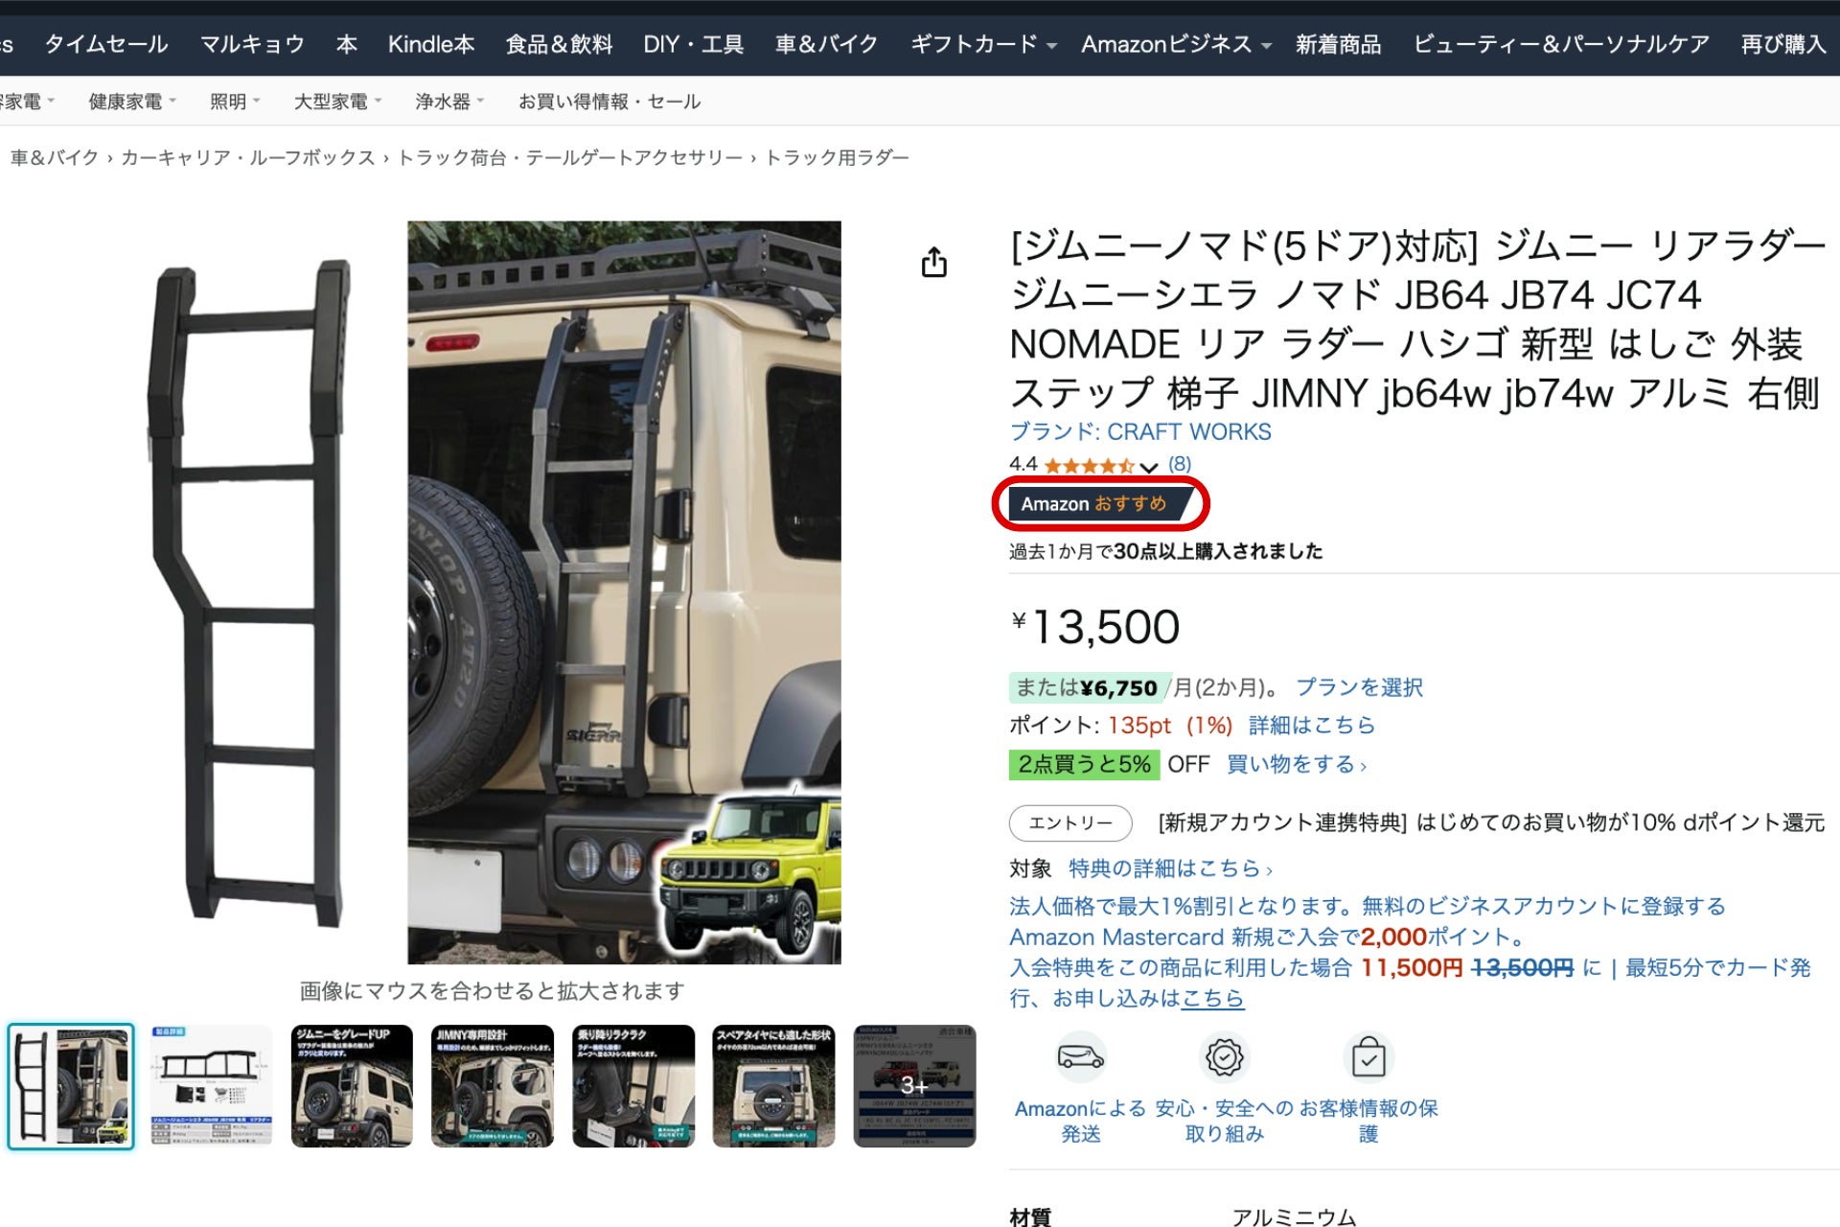
Task: Click the 安心・安全への取り組み badge icon
Action: pos(1224,1057)
